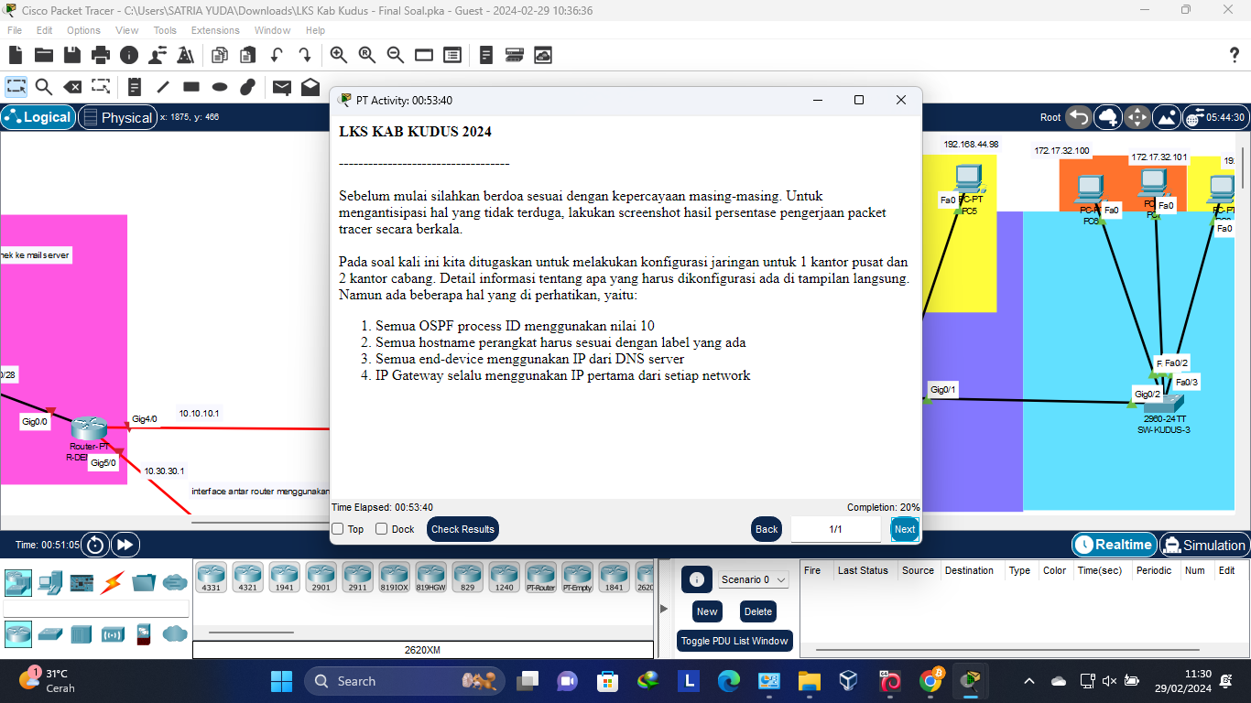Open the Scenario 0 dropdown
The image size is (1251, 703).
[x=755, y=579]
